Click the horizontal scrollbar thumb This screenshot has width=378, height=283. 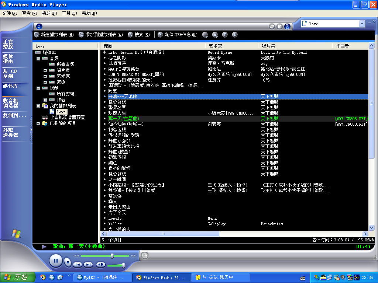[163, 234]
